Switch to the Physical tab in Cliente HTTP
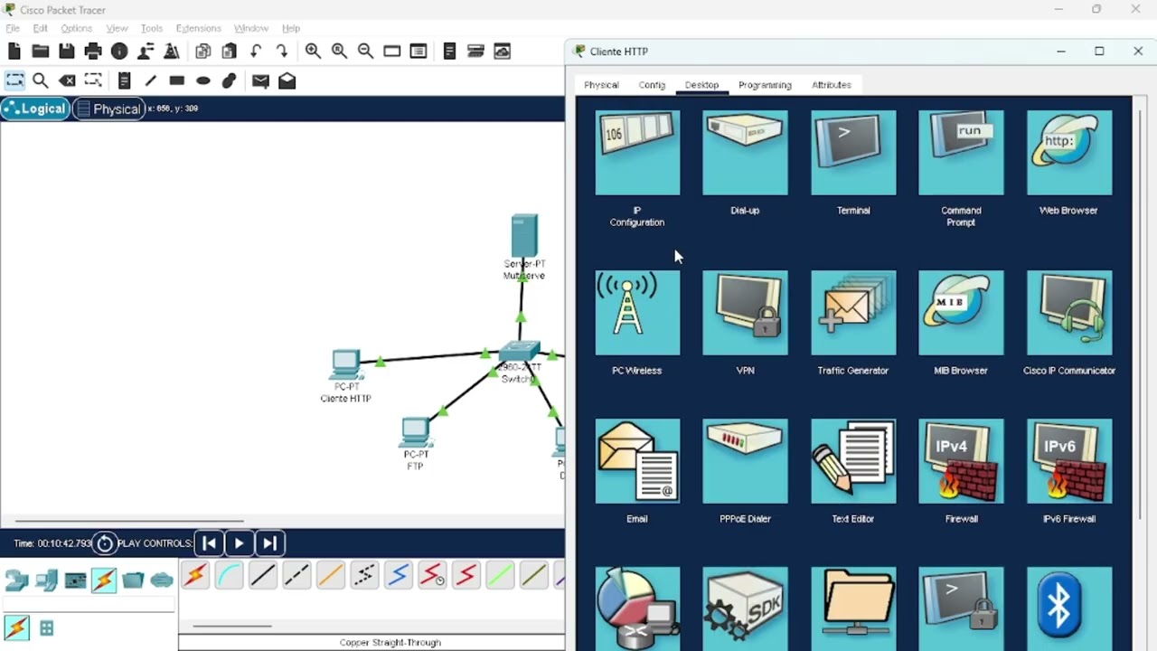The height and width of the screenshot is (651, 1157). coord(601,85)
